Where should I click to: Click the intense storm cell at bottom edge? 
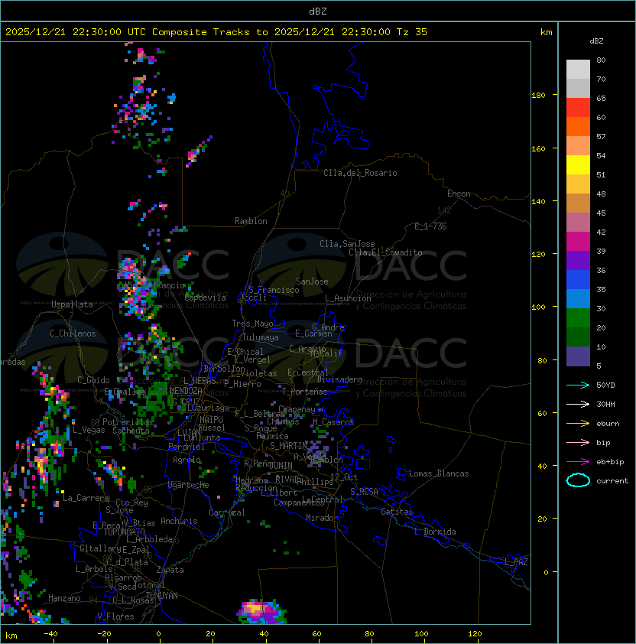(261, 611)
